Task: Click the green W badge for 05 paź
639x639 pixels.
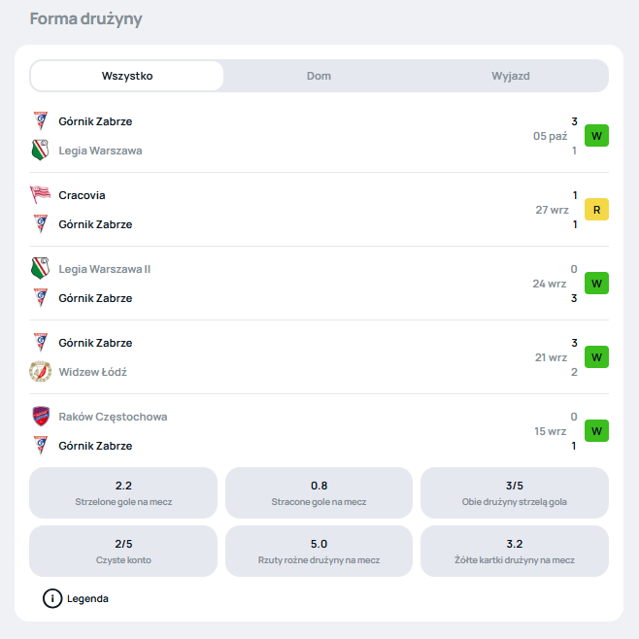Action: (x=596, y=136)
